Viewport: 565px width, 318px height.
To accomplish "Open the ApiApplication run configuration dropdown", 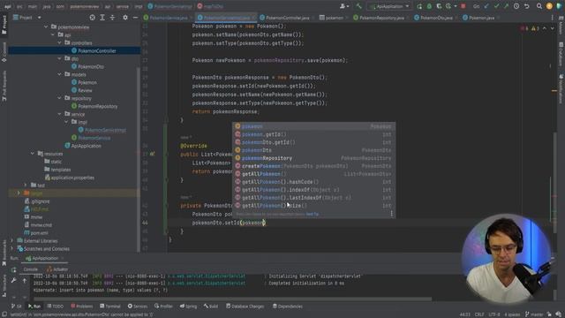I will pos(389,6).
